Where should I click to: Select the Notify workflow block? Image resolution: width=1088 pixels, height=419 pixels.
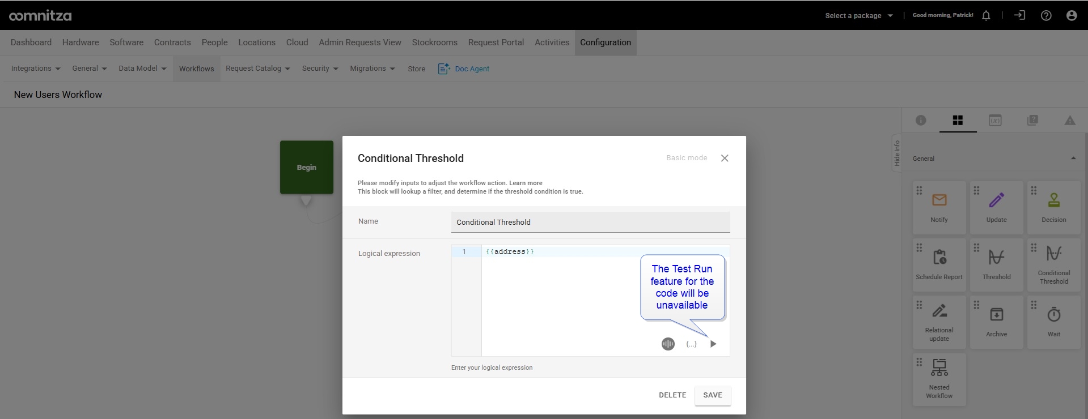tap(939, 208)
